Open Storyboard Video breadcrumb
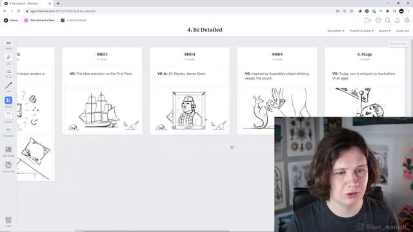Screen dimensions: 413x232 tap(39, 20)
